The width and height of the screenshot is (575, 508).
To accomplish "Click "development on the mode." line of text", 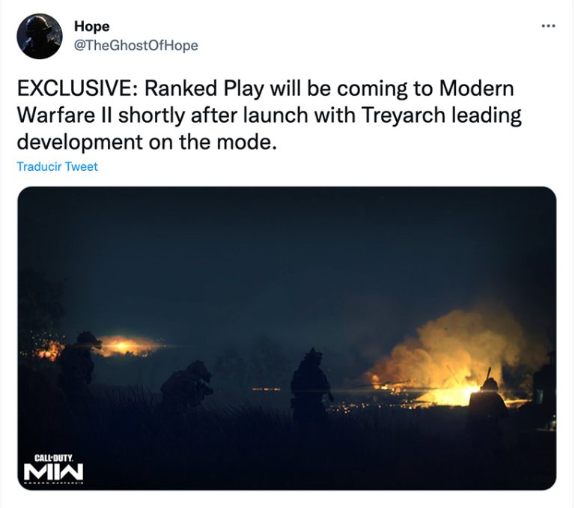I will click(x=147, y=142).
